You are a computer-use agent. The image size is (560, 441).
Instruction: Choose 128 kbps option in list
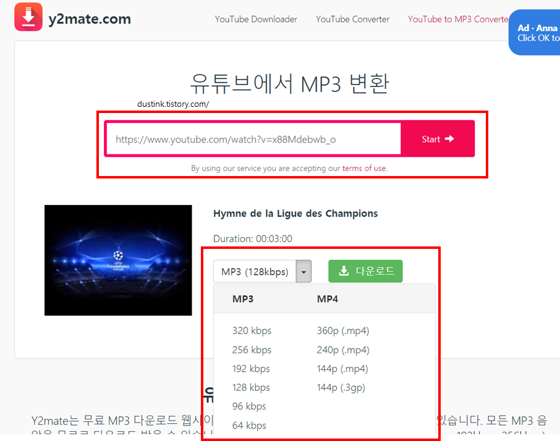[x=251, y=387]
